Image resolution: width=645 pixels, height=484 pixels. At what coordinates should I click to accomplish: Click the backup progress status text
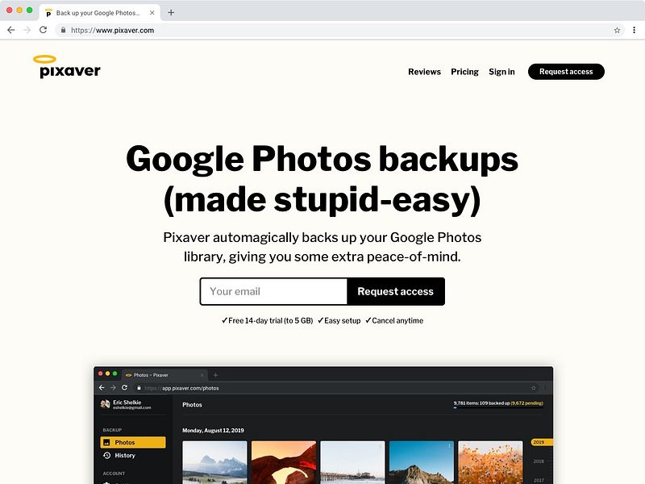point(498,403)
